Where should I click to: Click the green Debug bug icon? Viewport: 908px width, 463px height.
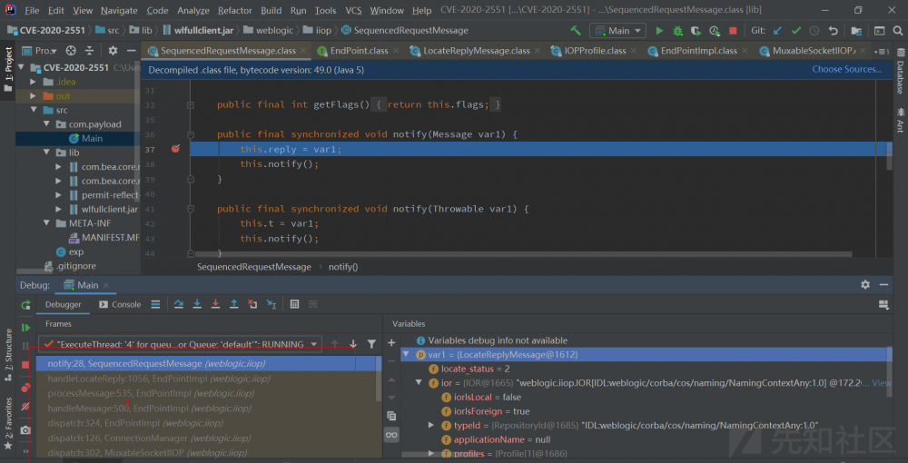coord(677,30)
